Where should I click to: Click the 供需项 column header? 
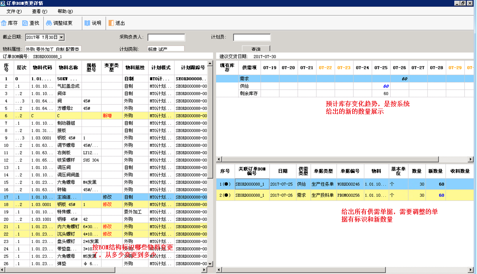click(x=249, y=68)
